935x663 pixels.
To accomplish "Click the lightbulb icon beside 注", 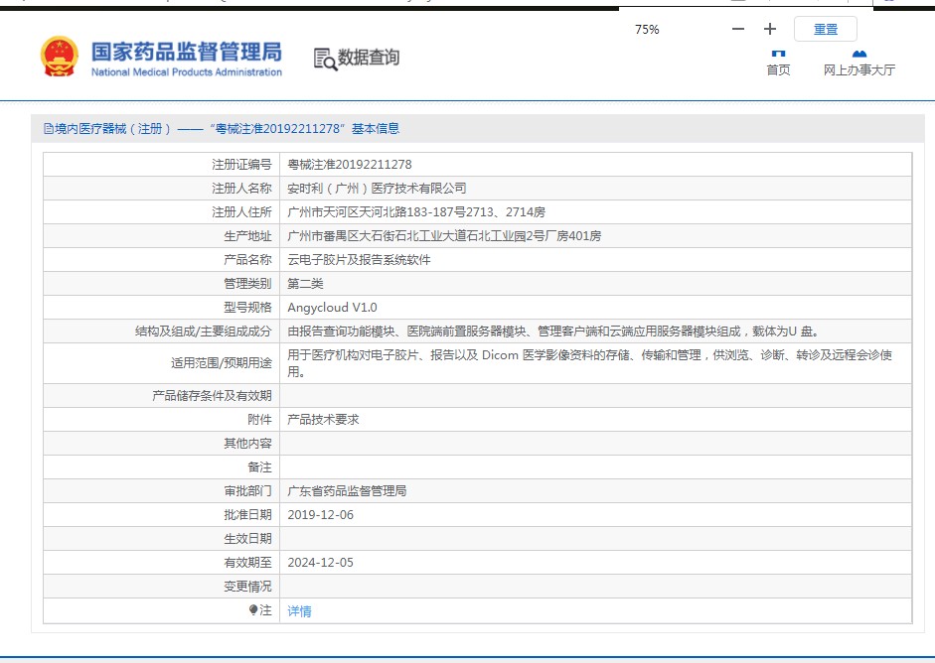I will (253, 610).
